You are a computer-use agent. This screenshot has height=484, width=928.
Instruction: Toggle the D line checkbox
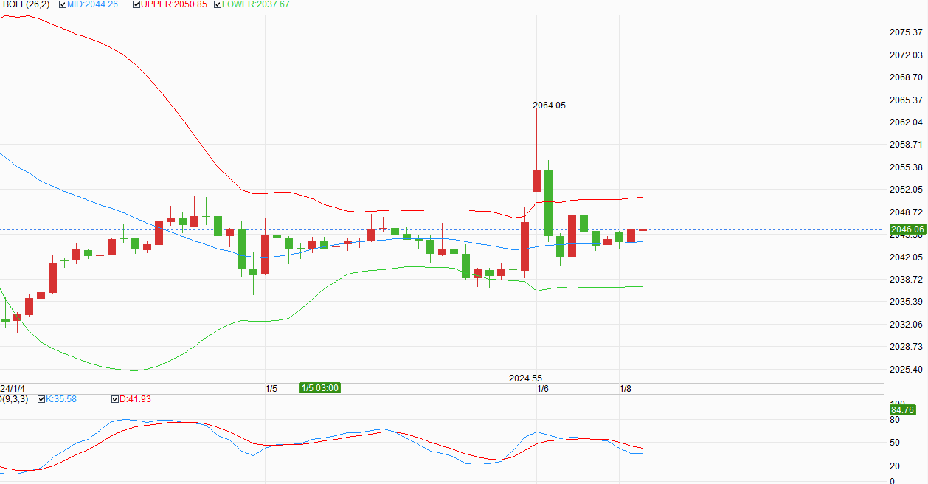115,399
